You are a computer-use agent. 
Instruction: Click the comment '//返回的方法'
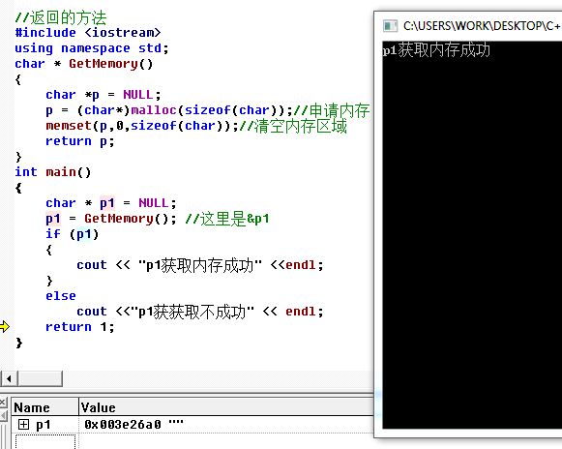[x=61, y=17]
